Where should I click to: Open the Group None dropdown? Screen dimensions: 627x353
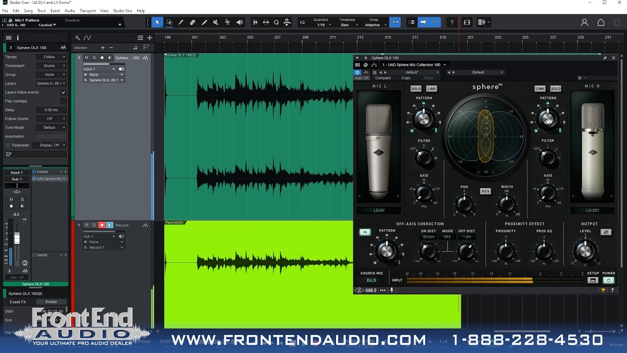[x=51, y=75]
